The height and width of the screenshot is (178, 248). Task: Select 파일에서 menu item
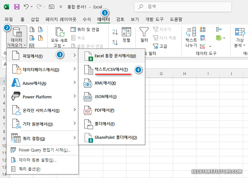click(42, 55)
